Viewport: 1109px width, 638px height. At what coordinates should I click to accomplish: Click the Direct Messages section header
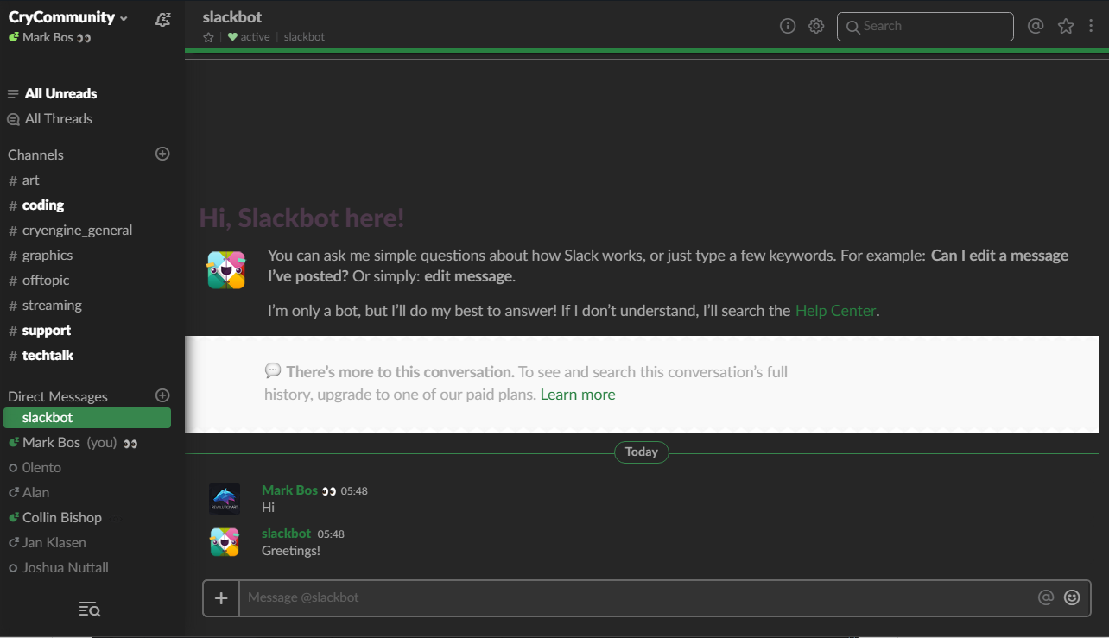click(x=58, y=396)
